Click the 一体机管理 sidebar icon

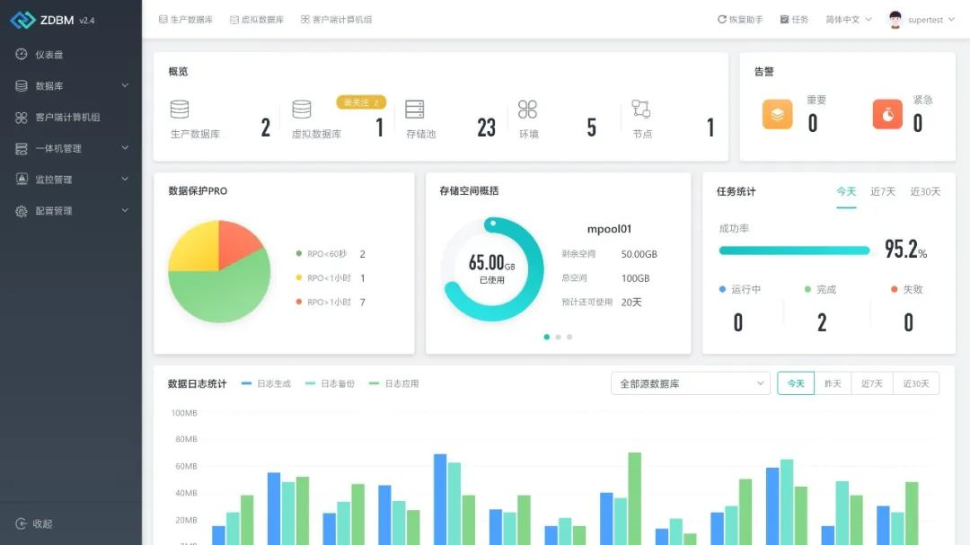tap(21, 148)
